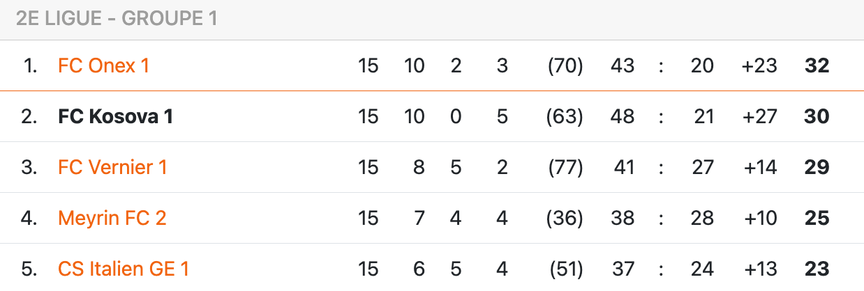This screenshot has width=864, height=291.
Task: Click the (70) value in FC Onex 1's row
Action: point(565,66)
